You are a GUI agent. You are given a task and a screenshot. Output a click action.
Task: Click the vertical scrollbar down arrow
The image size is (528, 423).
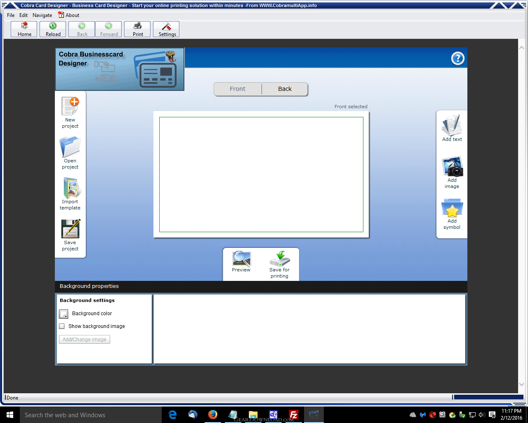click(x=521, y=384)
